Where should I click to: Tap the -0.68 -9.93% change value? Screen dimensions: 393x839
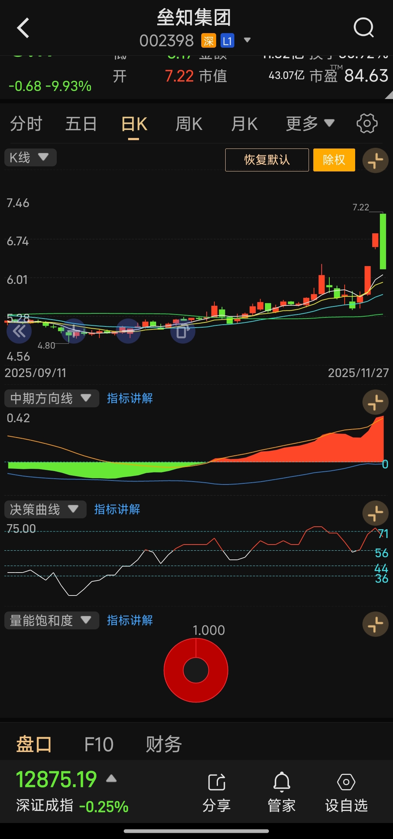point(50,86)
